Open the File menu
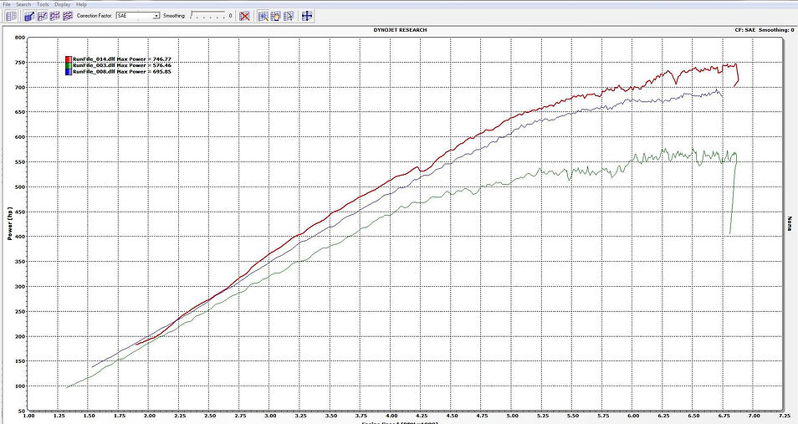The height and width of the screenshot is (424, 798). [7, 4]
